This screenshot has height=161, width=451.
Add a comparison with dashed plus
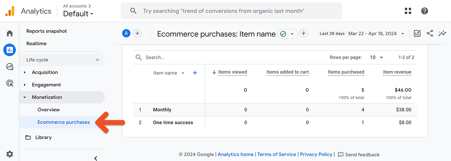tap(137, 33)
